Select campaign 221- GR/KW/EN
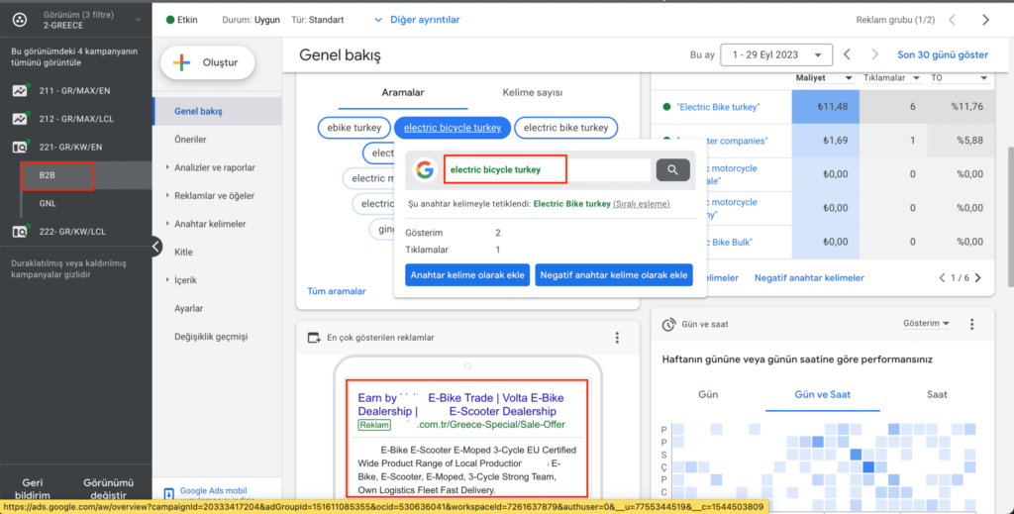This screenshot has height=514, width=1014. [70, 147]
